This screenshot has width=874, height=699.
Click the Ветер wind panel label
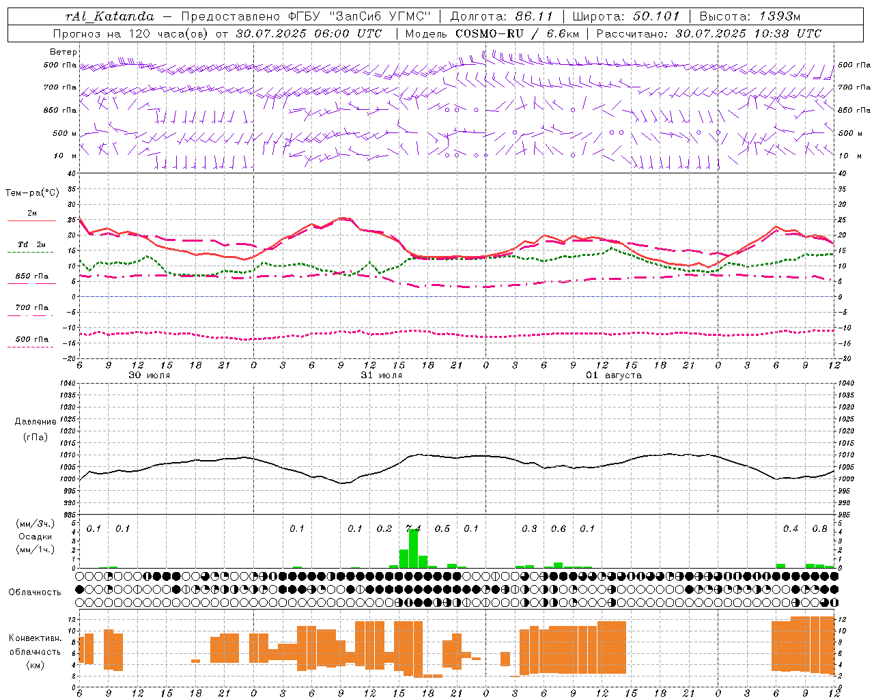63,52
